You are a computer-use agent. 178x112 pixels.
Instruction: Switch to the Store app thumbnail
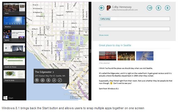pyautogui.click(x=14, y=49)
